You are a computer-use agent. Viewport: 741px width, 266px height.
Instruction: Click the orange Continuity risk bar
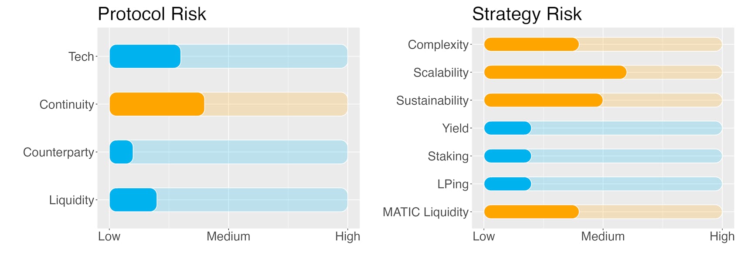coord(157,104)
